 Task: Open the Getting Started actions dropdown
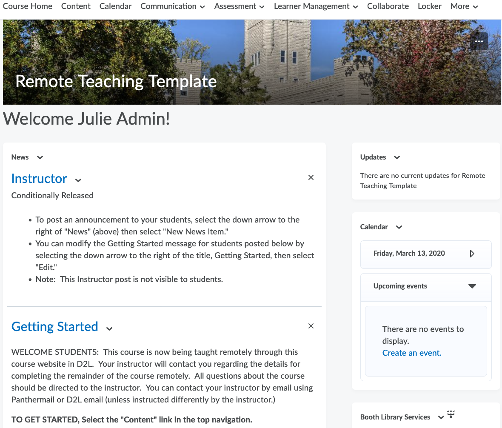(109, 328)
